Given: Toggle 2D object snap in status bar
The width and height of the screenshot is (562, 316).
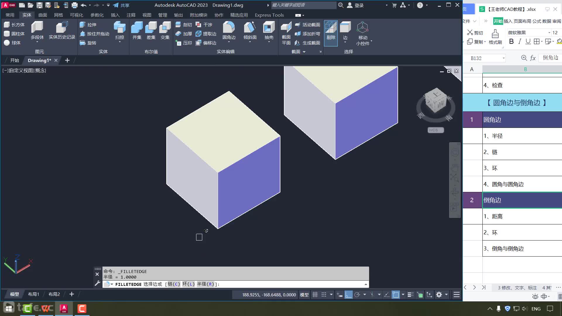Looking at the screenshot, I should pyautogui.click(x=396, y=295).
